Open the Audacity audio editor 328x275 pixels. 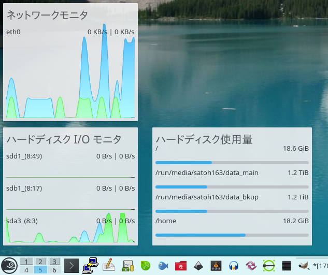point(234,266)
